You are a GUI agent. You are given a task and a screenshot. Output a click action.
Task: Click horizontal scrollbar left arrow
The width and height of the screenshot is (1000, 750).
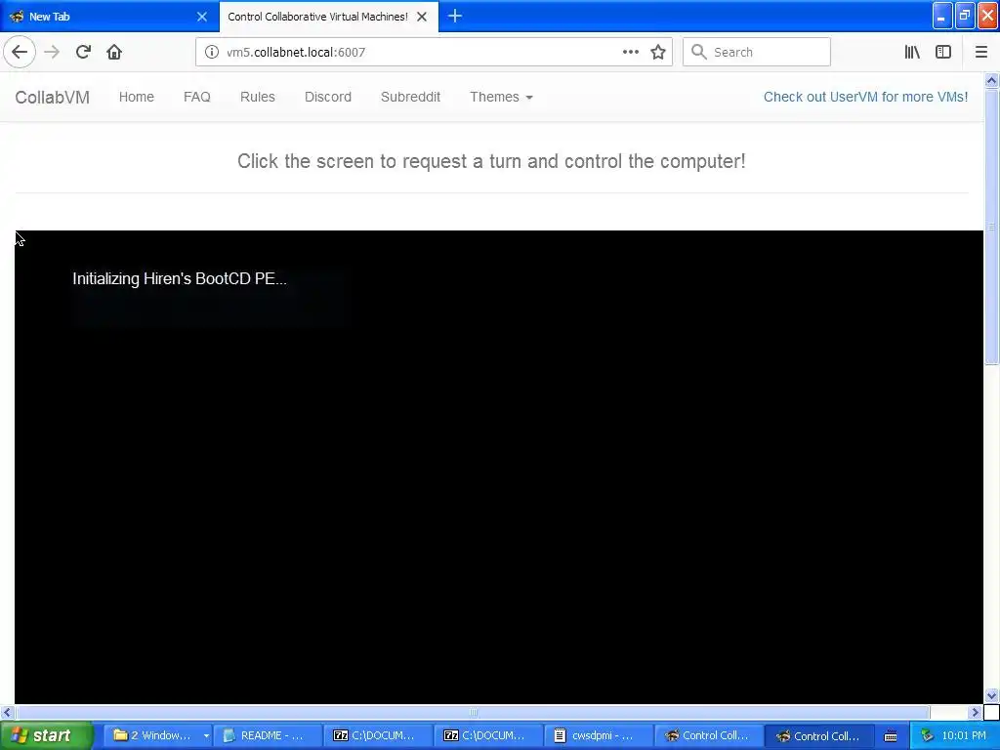pos(7,712)
